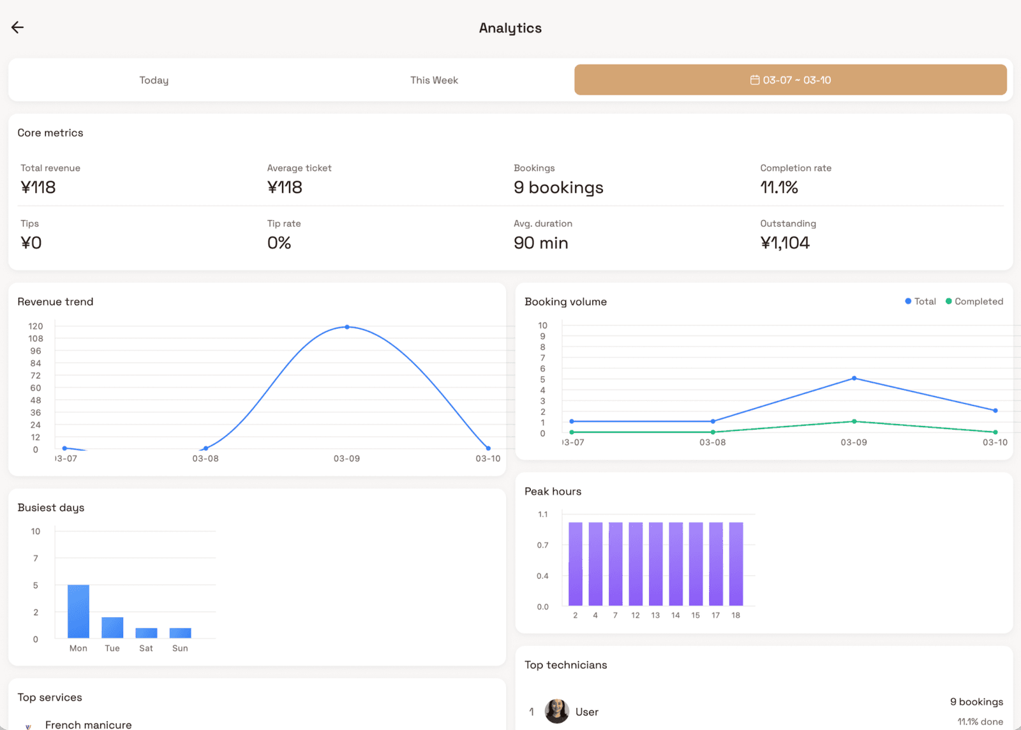Switch to the This Week tab

434,80
